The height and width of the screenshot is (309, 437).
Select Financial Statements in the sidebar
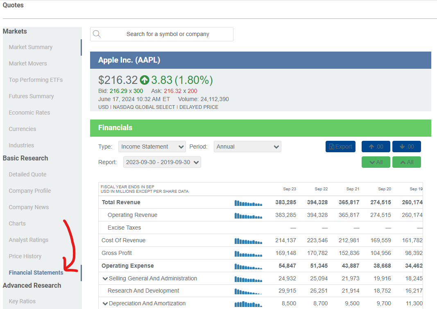pyautogui.click(x=36, y=273)
